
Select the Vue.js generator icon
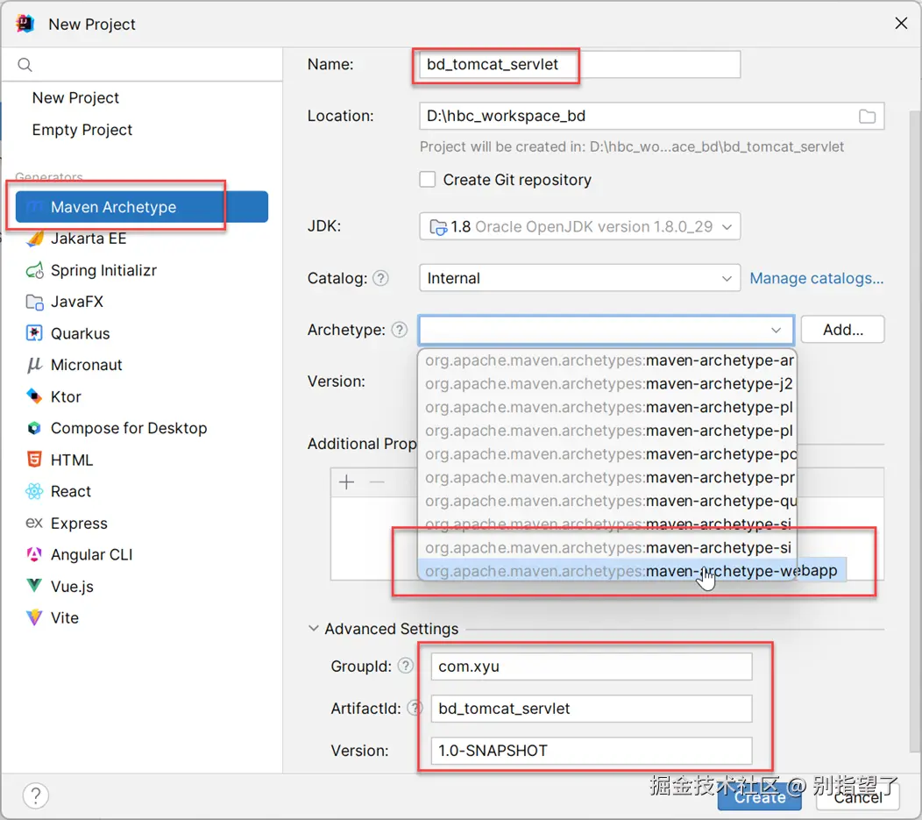[x=35, y=586]
